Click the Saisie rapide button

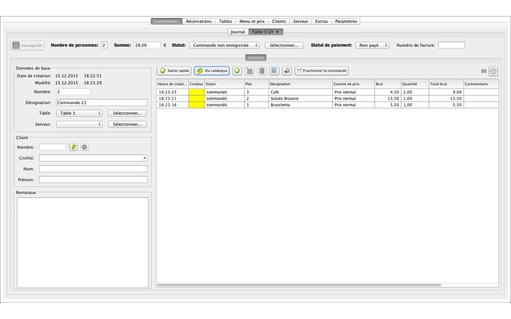point(174,71)
